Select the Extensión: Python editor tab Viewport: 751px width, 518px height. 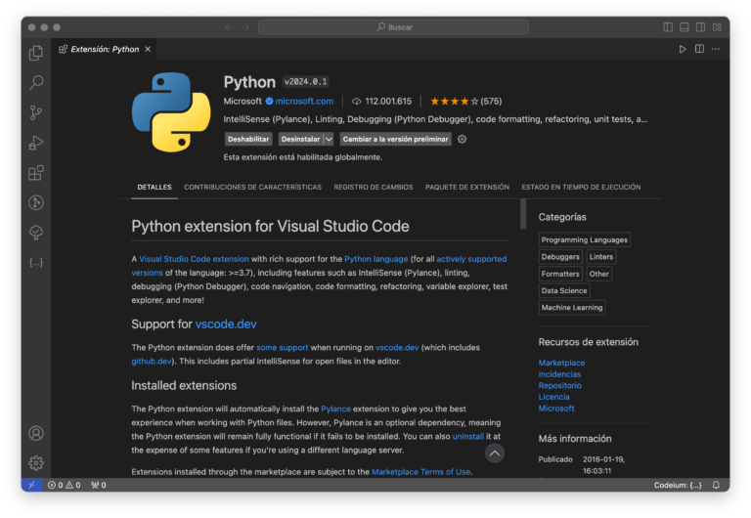click(x=105, y=49)
